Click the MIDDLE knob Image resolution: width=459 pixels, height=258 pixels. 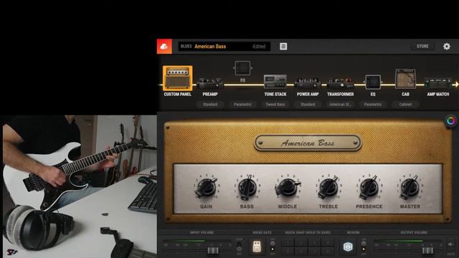click(288, 187)
